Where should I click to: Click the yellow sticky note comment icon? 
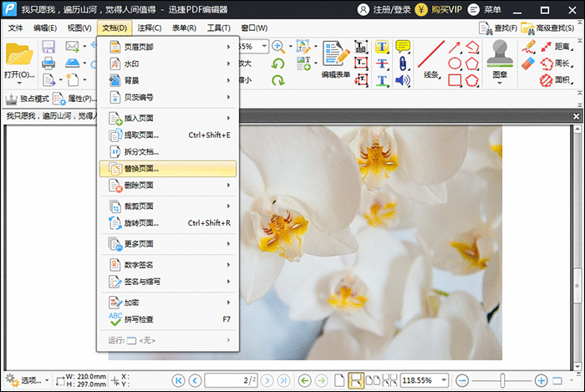pyautogui.click(x=402, y=47)
